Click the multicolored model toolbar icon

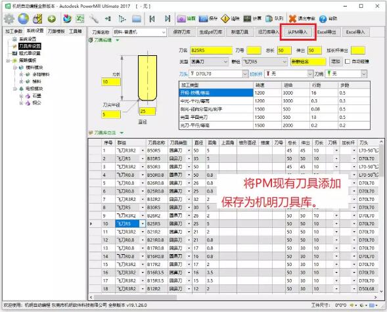pyautogui.click(x=67, y=19)
